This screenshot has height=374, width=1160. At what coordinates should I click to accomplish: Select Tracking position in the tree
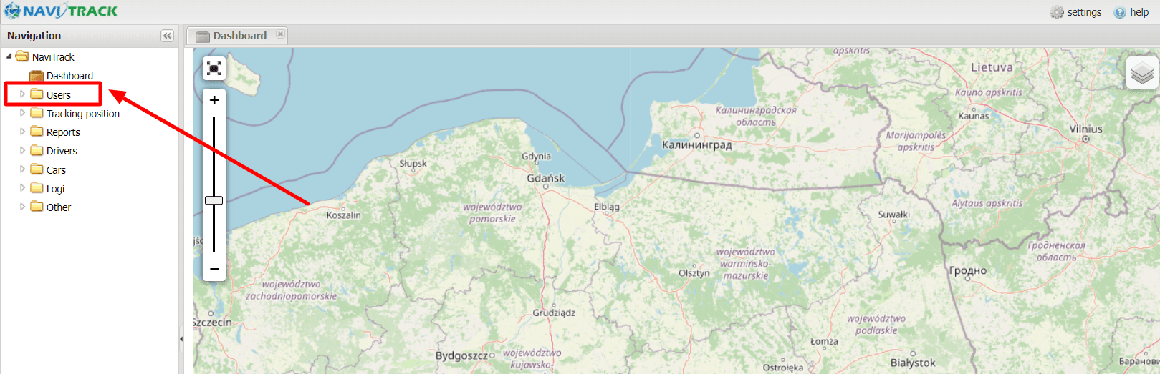83,113
